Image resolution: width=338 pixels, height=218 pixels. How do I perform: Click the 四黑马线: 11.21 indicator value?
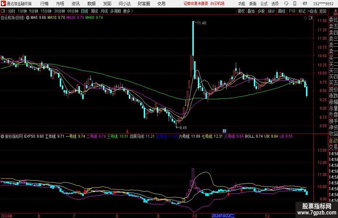click(x=142, y=136)
